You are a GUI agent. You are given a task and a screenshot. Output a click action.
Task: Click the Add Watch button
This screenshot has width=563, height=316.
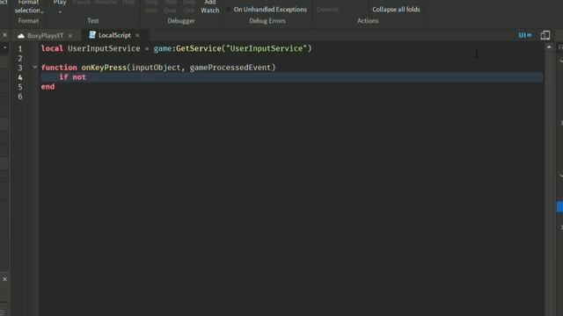[x=210, y=6]
